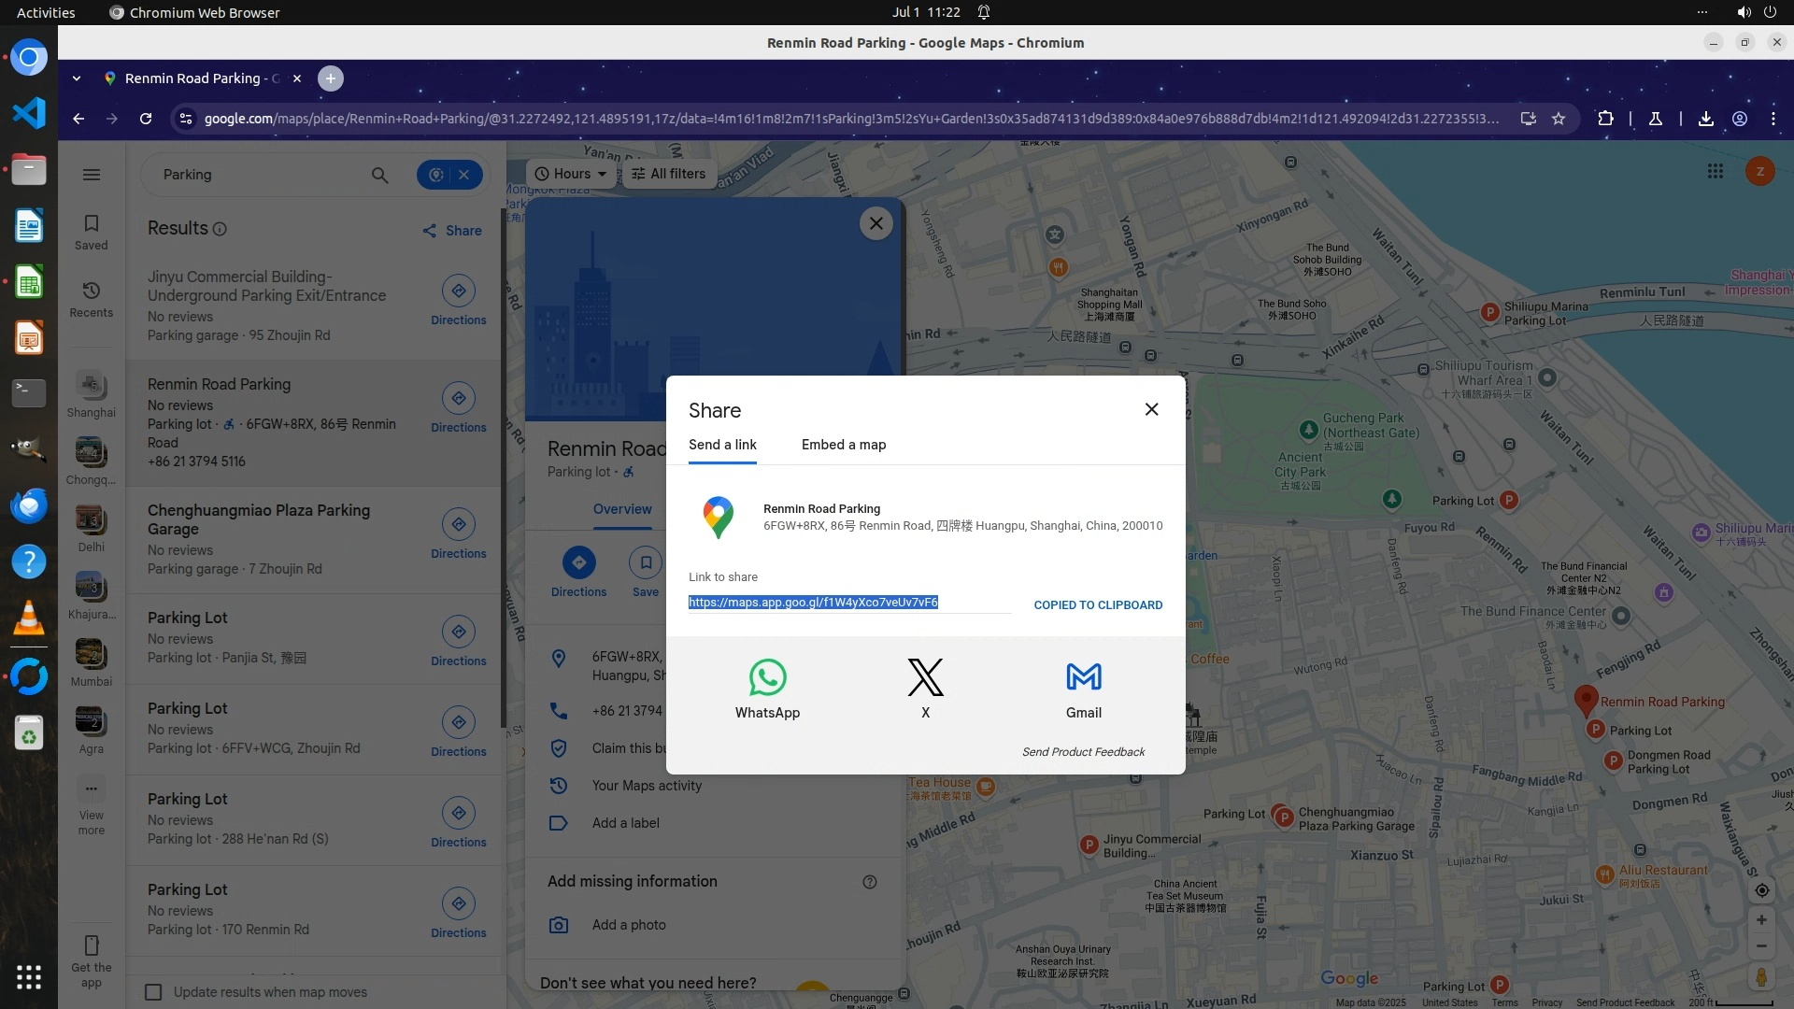Open the All filters panel

click(x=669, y=174)
